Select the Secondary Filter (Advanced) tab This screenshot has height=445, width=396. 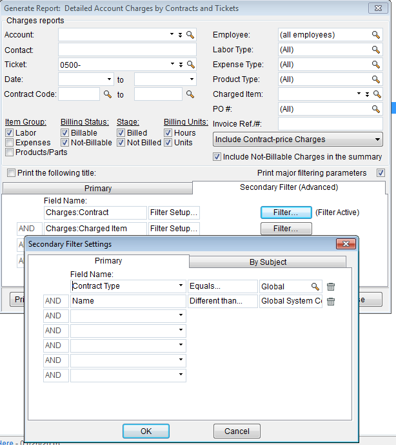[x=288, y=187]
